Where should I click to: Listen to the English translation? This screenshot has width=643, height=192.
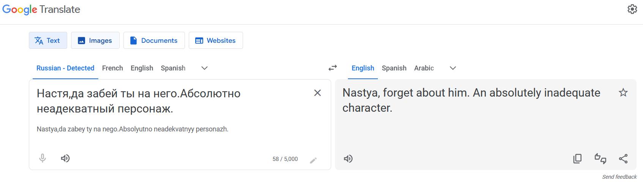tap(348, 159)
